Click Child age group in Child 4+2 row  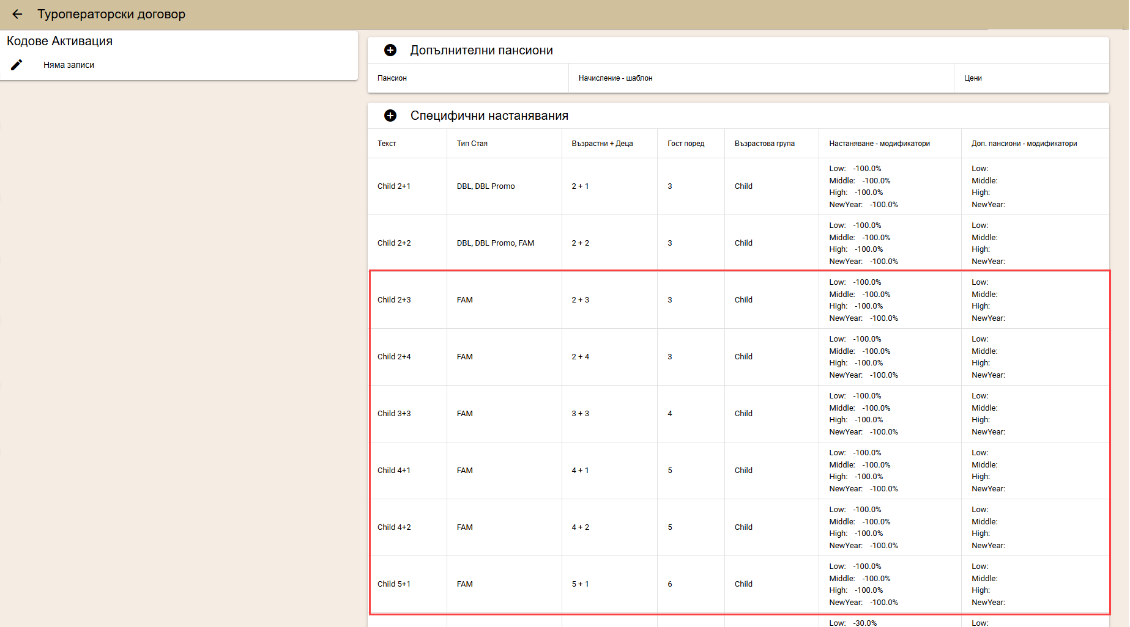[x=743, y=527]
